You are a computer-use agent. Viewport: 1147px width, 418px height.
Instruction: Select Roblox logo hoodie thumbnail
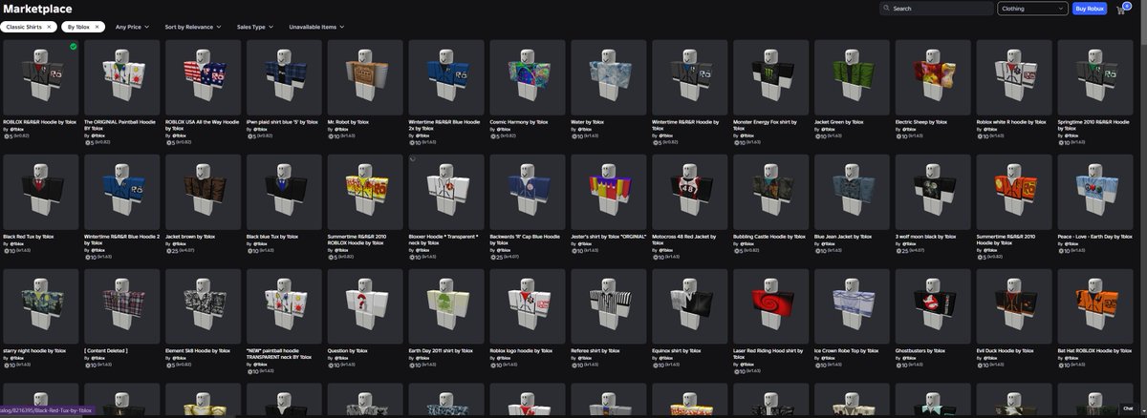click(528, 307)
